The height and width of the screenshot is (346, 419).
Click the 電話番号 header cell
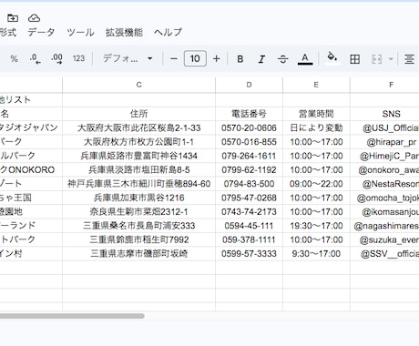point(249,114)
